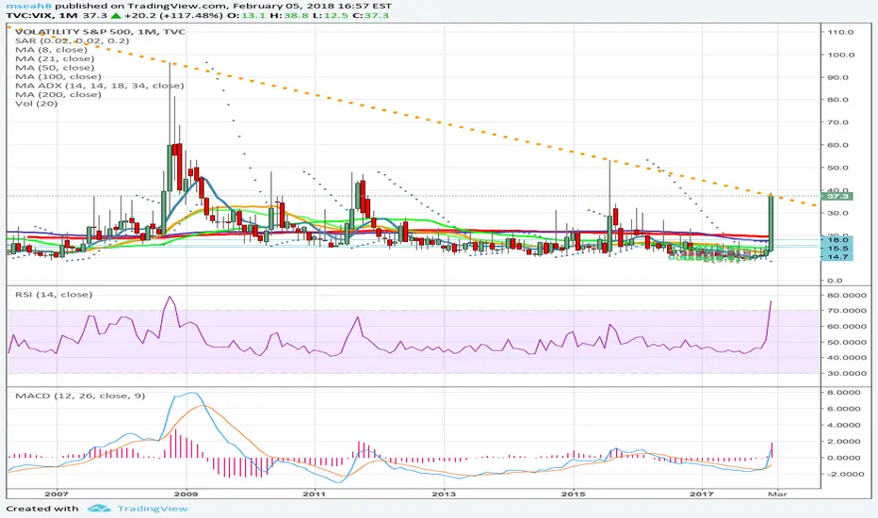Click the 'VOLATILITY S&P 500, 1M, TVC' title
Viewport: 878px width, 518px height.
click(x=100, y=31)
